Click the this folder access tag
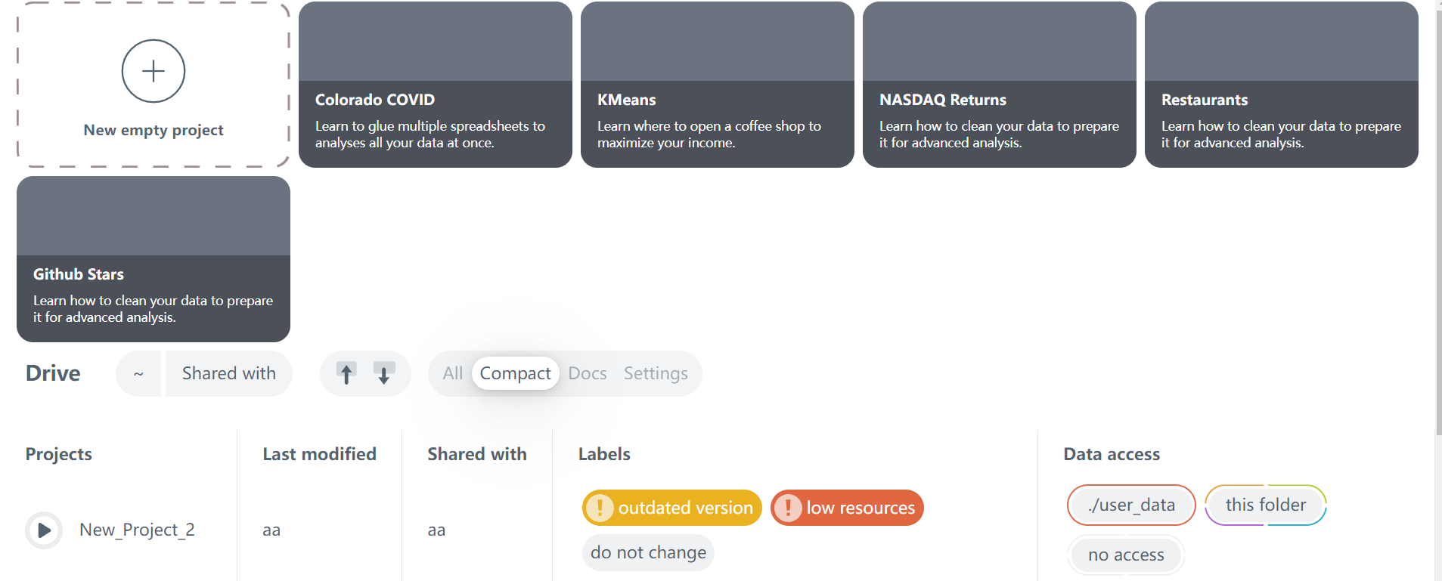Viewport: 1442px width, 581px height. click(x=1266, y=505)
